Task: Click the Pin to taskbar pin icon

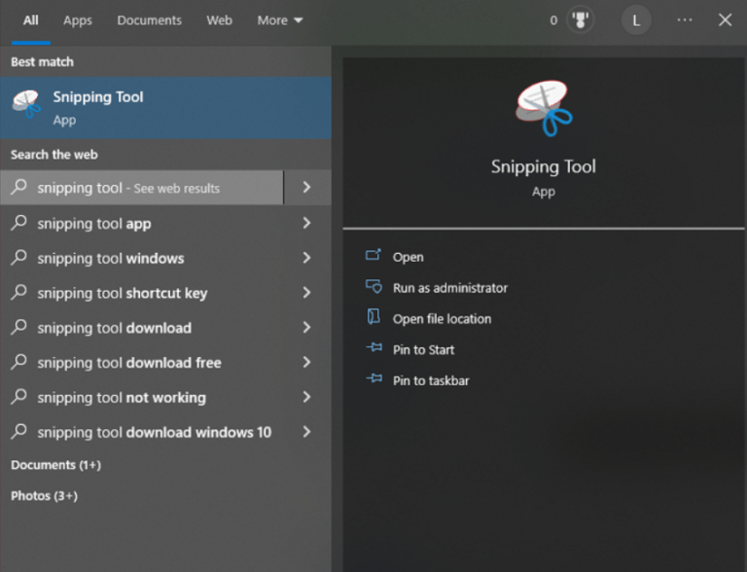Action: tap(373, 379)
